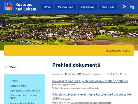The height and width of the screenshot is (104, 138).
Task: Open Informace z městského úřadu folder link
Action: click(85, 88)
